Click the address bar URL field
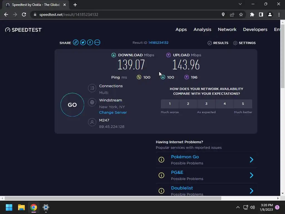Viewport: 285px width, 214px height. 126,14
